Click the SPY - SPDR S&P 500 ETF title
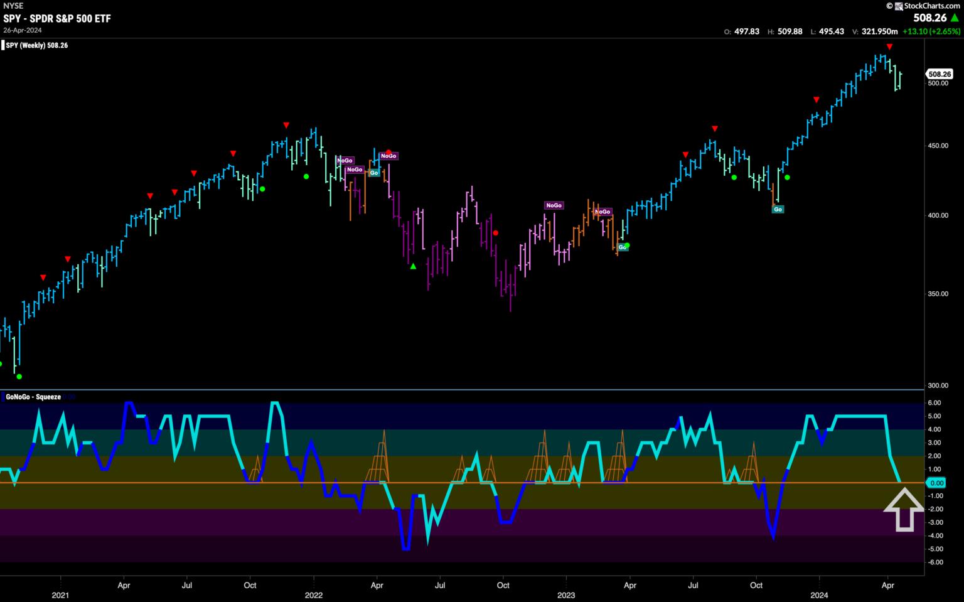 [57, 18]
